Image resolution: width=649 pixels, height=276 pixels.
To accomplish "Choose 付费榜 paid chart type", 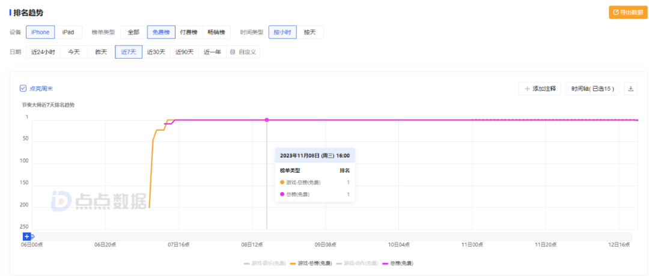I will 188,32.
